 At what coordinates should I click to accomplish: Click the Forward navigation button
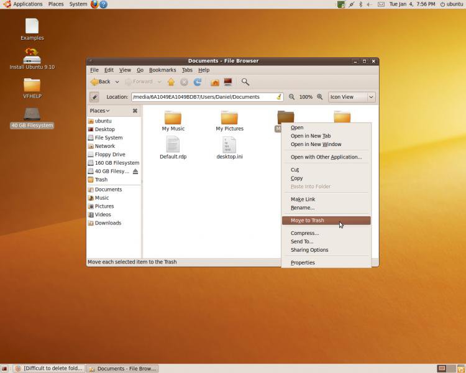click(139, 82)
